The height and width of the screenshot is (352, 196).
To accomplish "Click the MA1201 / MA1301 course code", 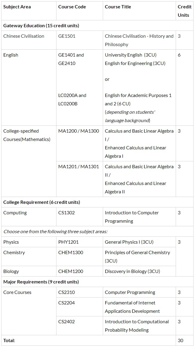I will pyautogui.click(x=79, y=167).
